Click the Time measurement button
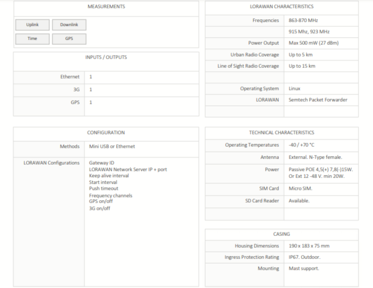This screenshot has width=373, height=288. (x=32, y=39)
